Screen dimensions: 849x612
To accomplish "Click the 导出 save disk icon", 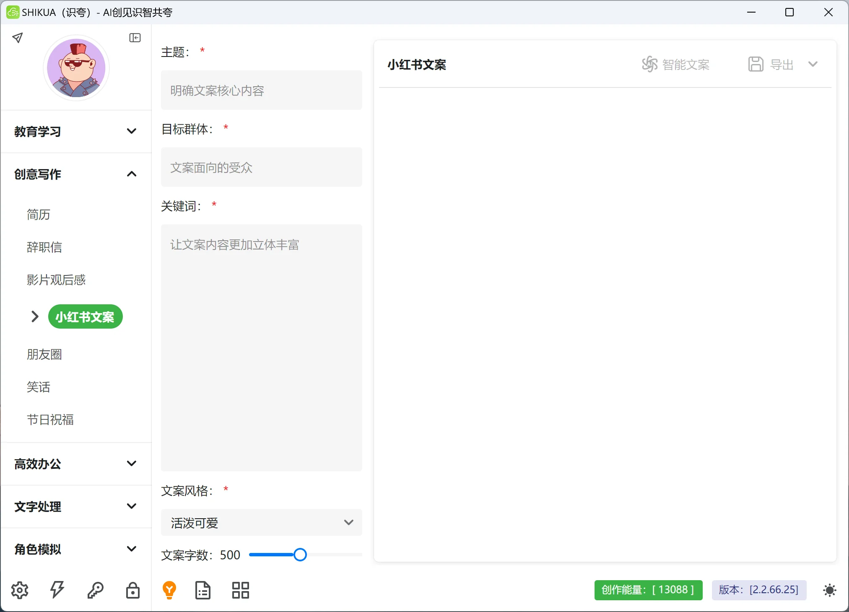I will tap(756, 64).
